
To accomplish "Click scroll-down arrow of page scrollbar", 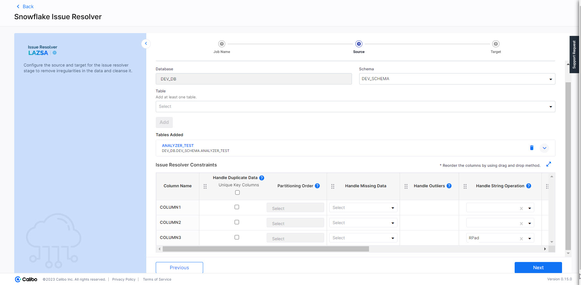I will click(x=568, y=253).
